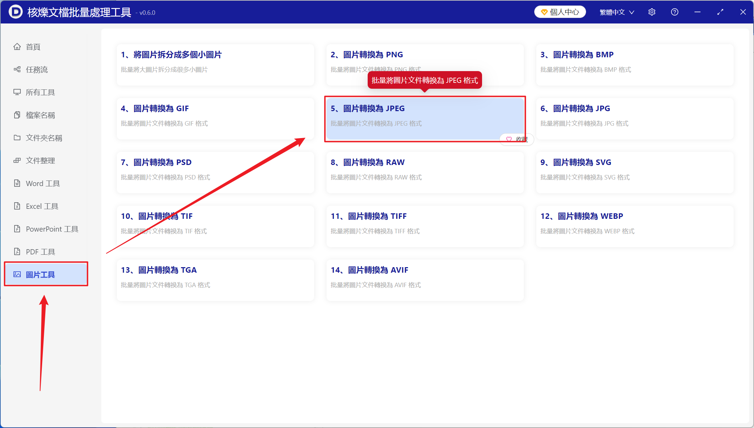The image size is (754, 428).
Task: Open the 圖片轉換為 RAW card
Action: [425, 172]
